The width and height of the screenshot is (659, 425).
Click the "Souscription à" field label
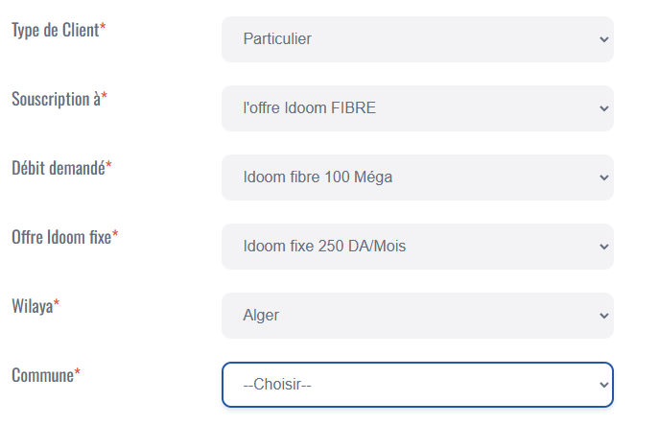56,99
